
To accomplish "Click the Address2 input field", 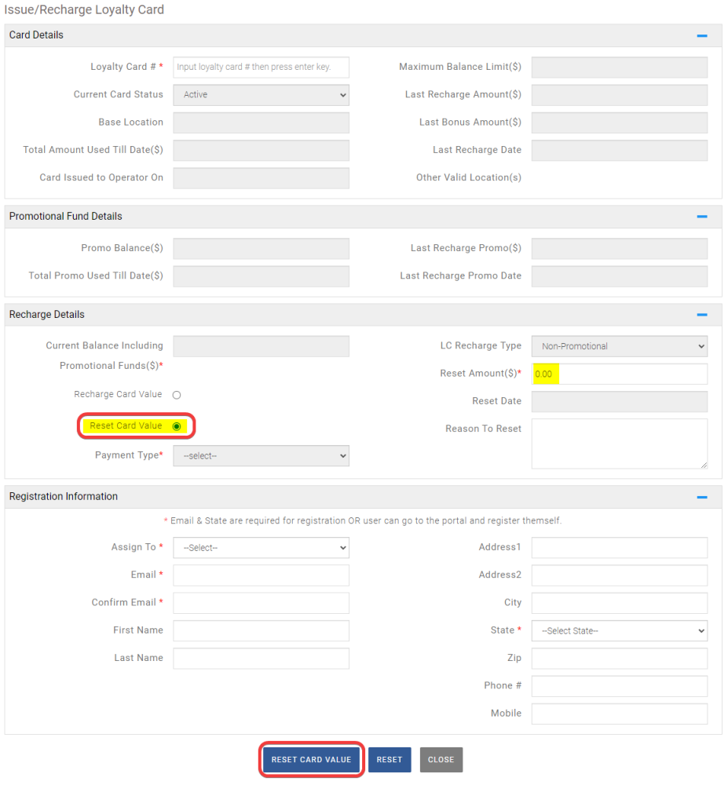I will (620, 575).
